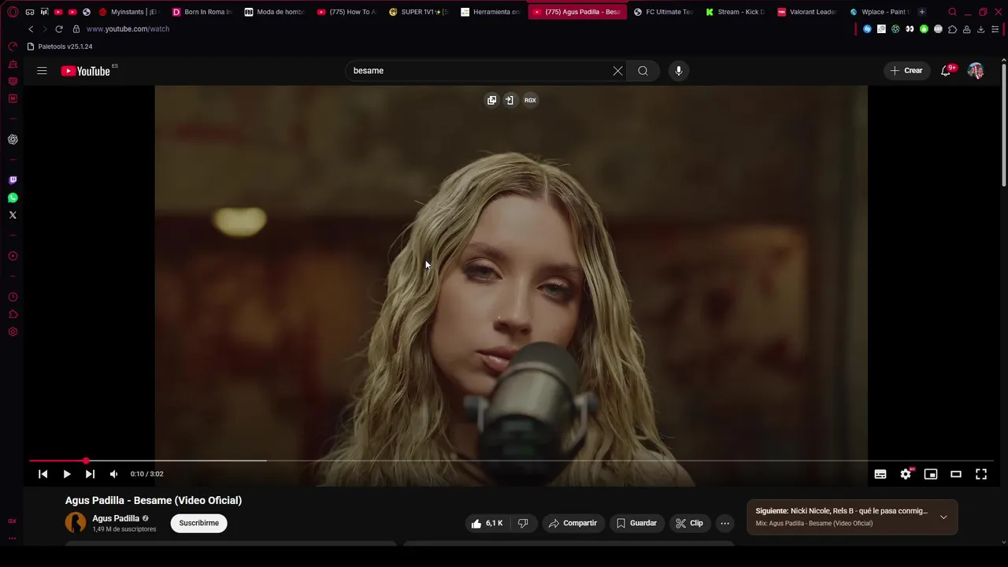Click the page vertical scrollbar
This screenshot has width=1008, height=567.
point(1003,126)
